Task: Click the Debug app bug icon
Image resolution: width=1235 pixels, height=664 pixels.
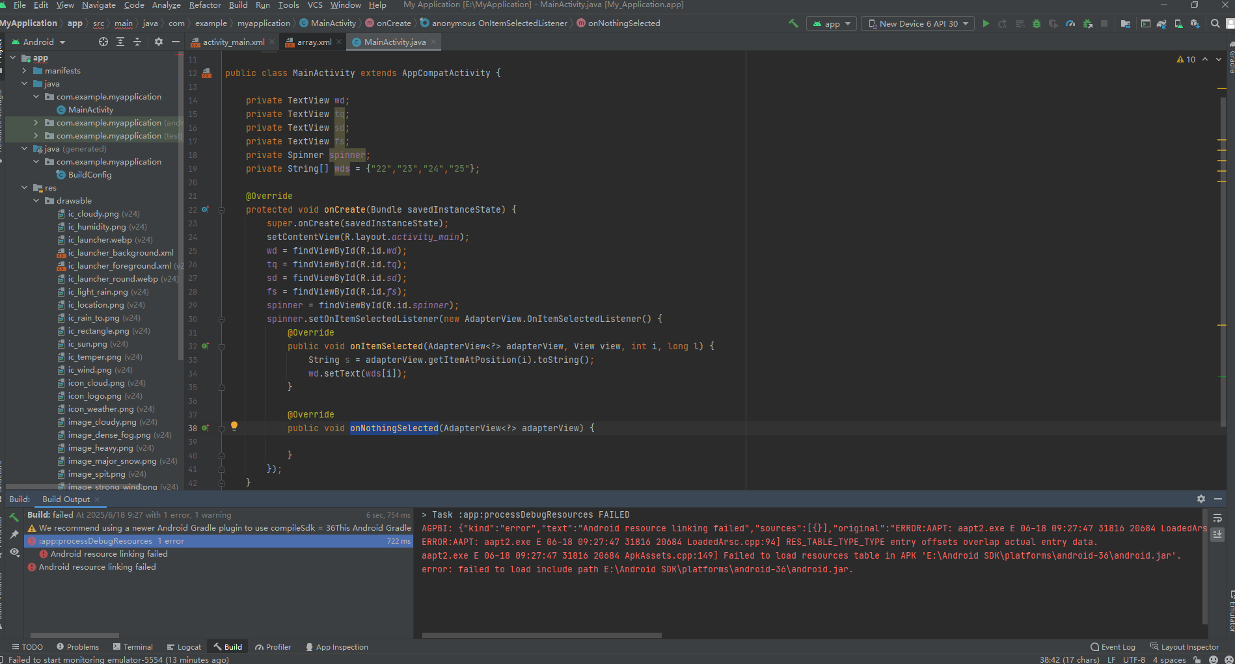Action: (x=1037, y=23)
